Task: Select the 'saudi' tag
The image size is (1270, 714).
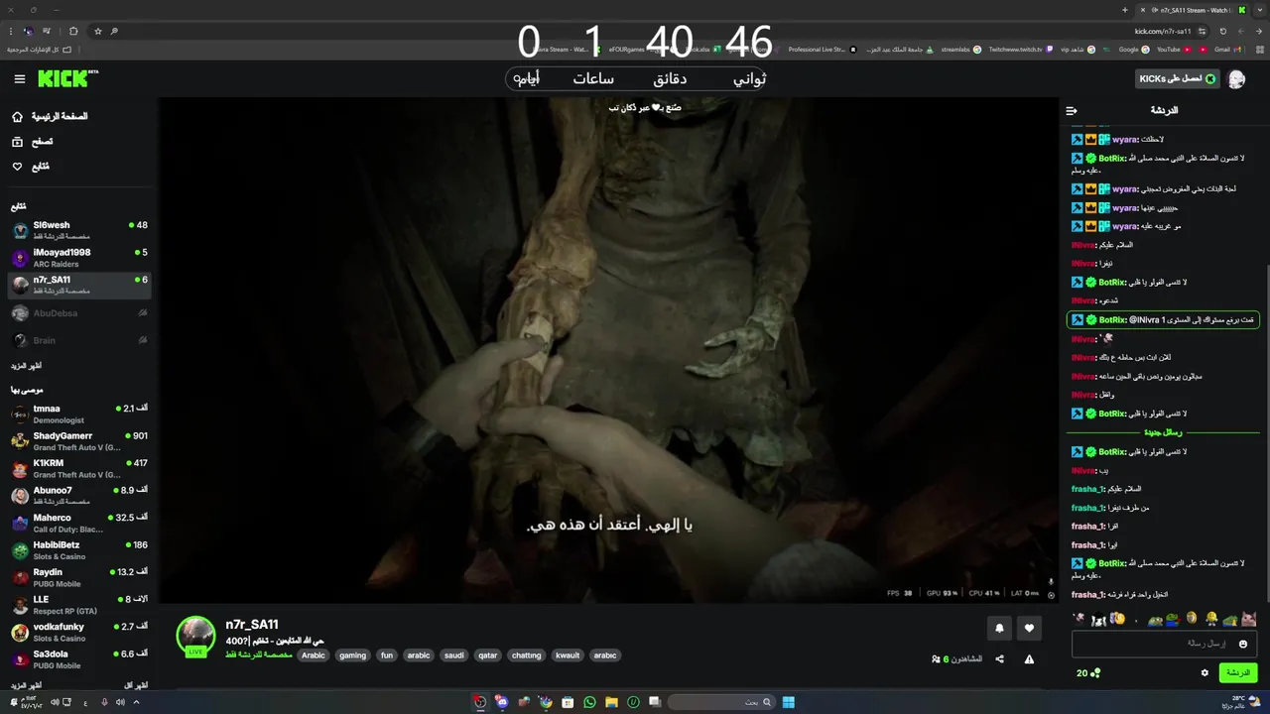Action: click(453, 655)
